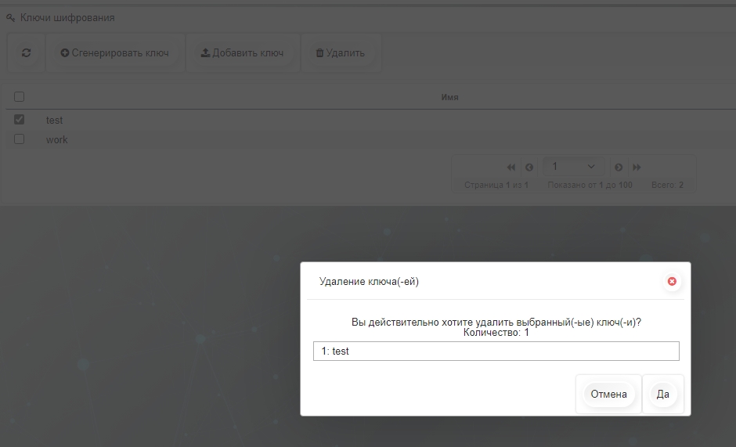The image size is (736, 447).
Task: Toggle the select-all checkbox in the table header
Action: (x=19, y=97)
